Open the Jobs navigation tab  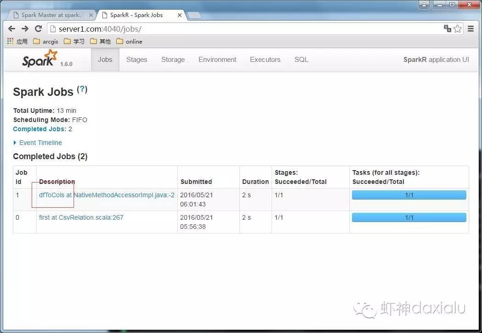[x=105, y=60]
